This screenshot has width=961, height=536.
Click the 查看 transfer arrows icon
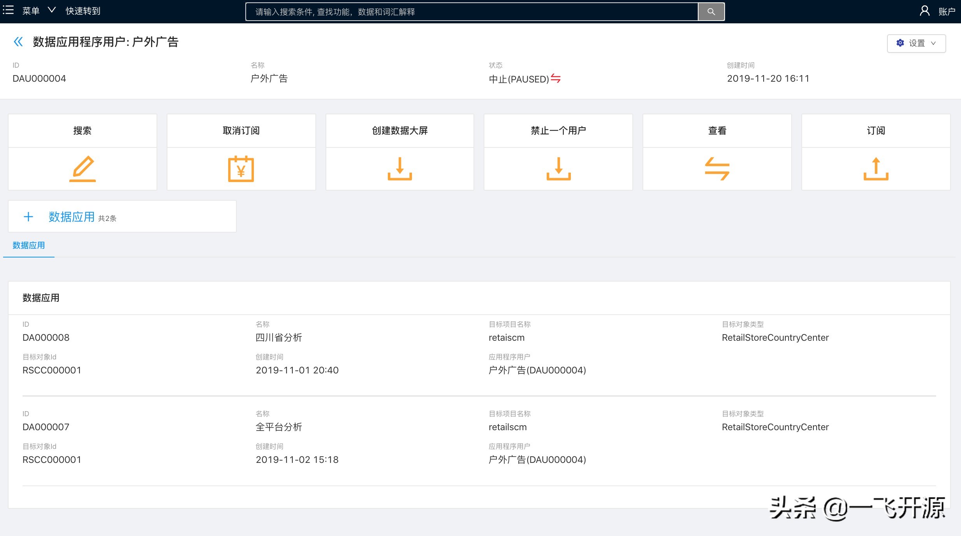pyautogui.click(x=717, y=168)
